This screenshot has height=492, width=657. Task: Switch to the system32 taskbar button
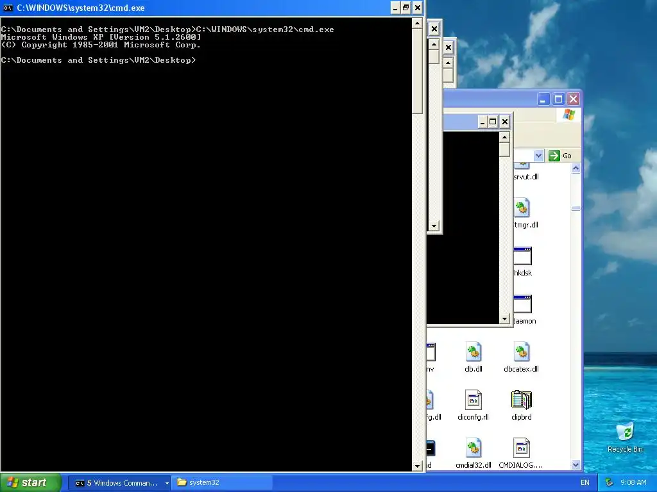(222, 483)
